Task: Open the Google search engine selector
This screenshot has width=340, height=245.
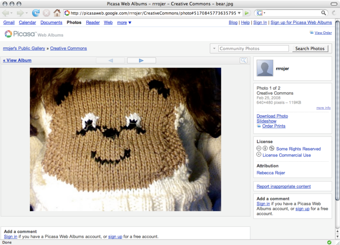Action: coord(261,13)
